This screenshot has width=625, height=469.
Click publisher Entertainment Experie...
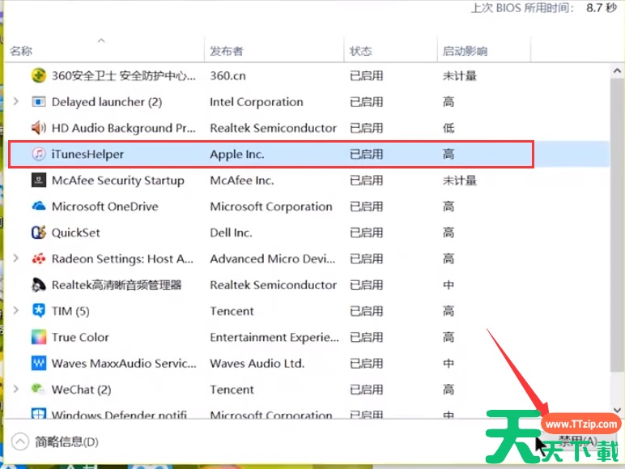coord(274,338)
